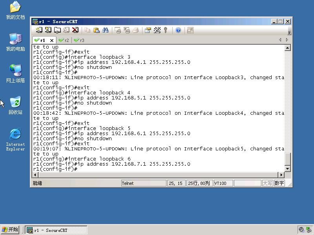The height and width of the screenshot is (235, 314).
Task: Click the Copy icon in toolbar
Action: 87,30
